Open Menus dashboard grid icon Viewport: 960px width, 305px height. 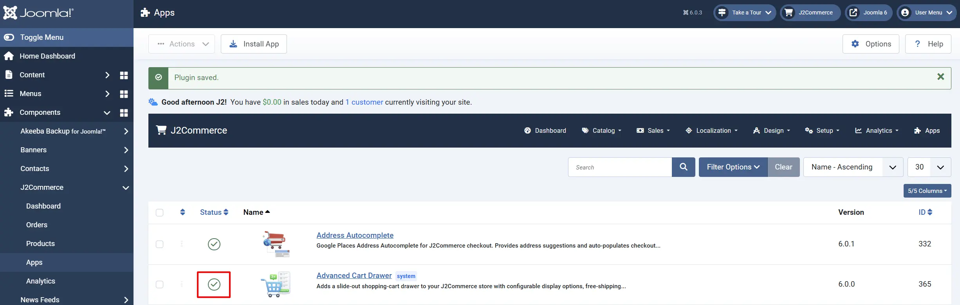click(x=124, y=94)
